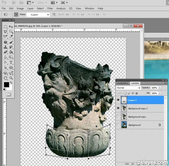
Task: Toggle lock position
Action: click(x=133, y=93)
